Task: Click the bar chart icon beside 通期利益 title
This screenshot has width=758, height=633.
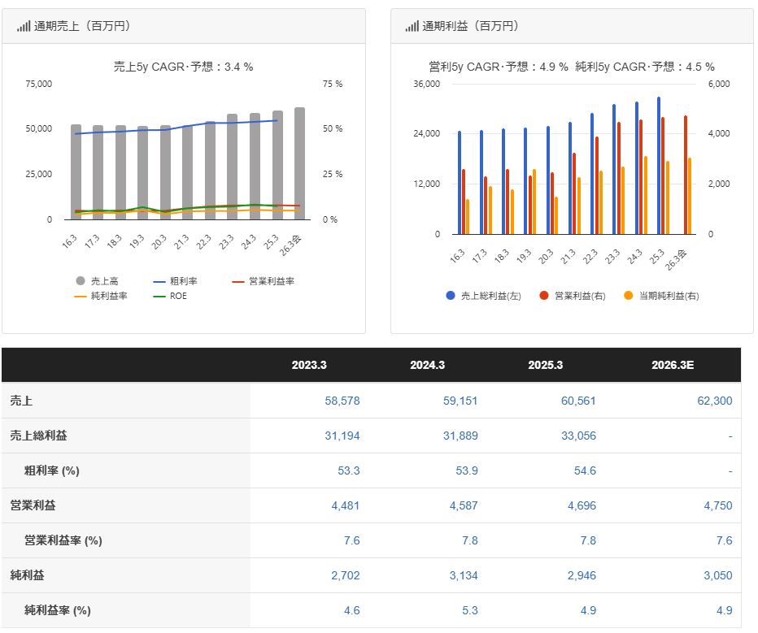Action: (x=412, y=26)
